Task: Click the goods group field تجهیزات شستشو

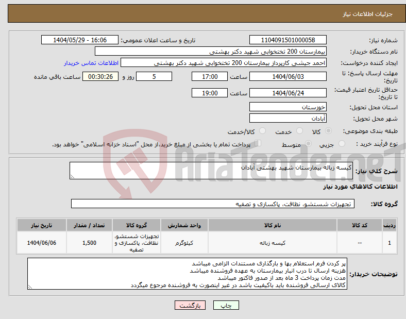Action: (213, 204)
